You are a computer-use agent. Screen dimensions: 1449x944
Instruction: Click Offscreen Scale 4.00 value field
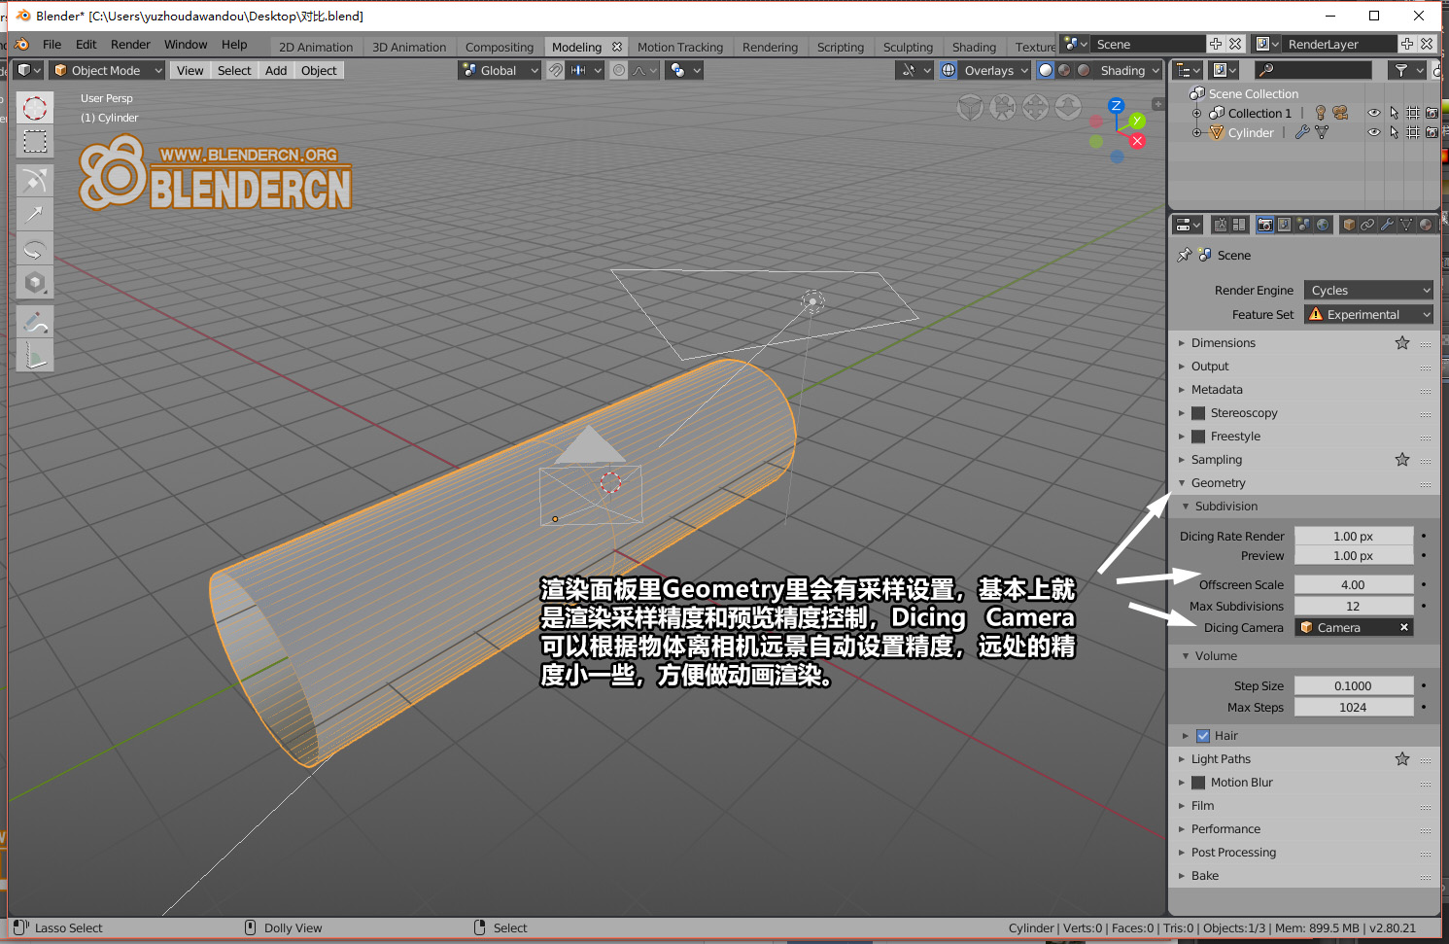tap(1354, 584)
